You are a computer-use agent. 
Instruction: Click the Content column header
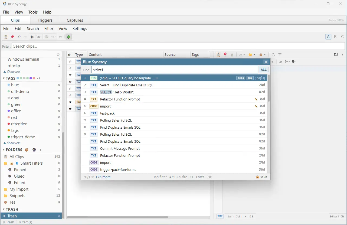point(126,55)
